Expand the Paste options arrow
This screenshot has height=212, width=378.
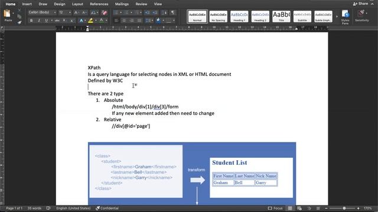(x=13, y=14)
